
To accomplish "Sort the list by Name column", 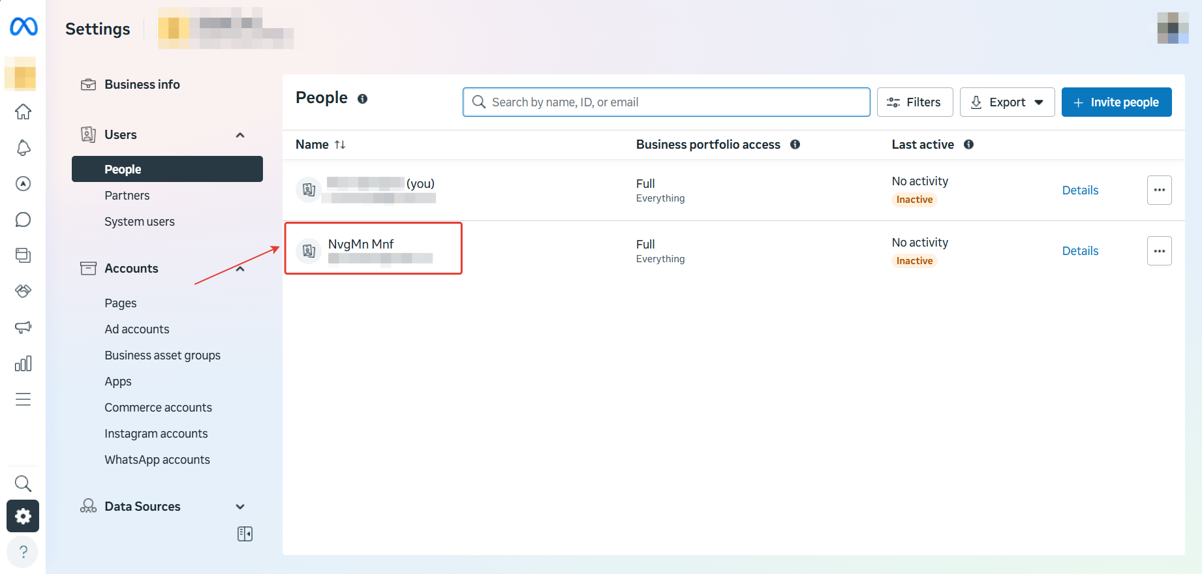I will 339,145.
